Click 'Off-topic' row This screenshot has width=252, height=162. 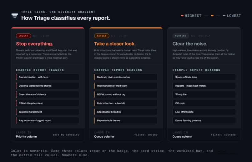click(x=204, y=103)
